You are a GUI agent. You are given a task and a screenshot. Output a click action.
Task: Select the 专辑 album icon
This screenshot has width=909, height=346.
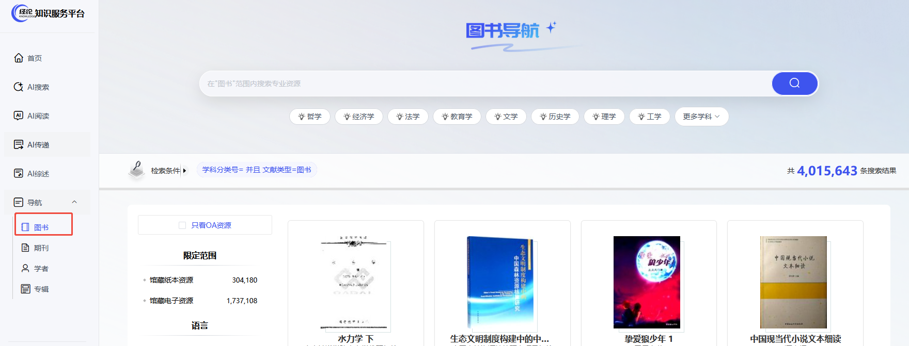click(x=25, y=289)
